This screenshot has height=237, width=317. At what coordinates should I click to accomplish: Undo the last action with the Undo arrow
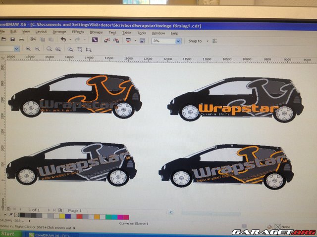tap(63, 40)
